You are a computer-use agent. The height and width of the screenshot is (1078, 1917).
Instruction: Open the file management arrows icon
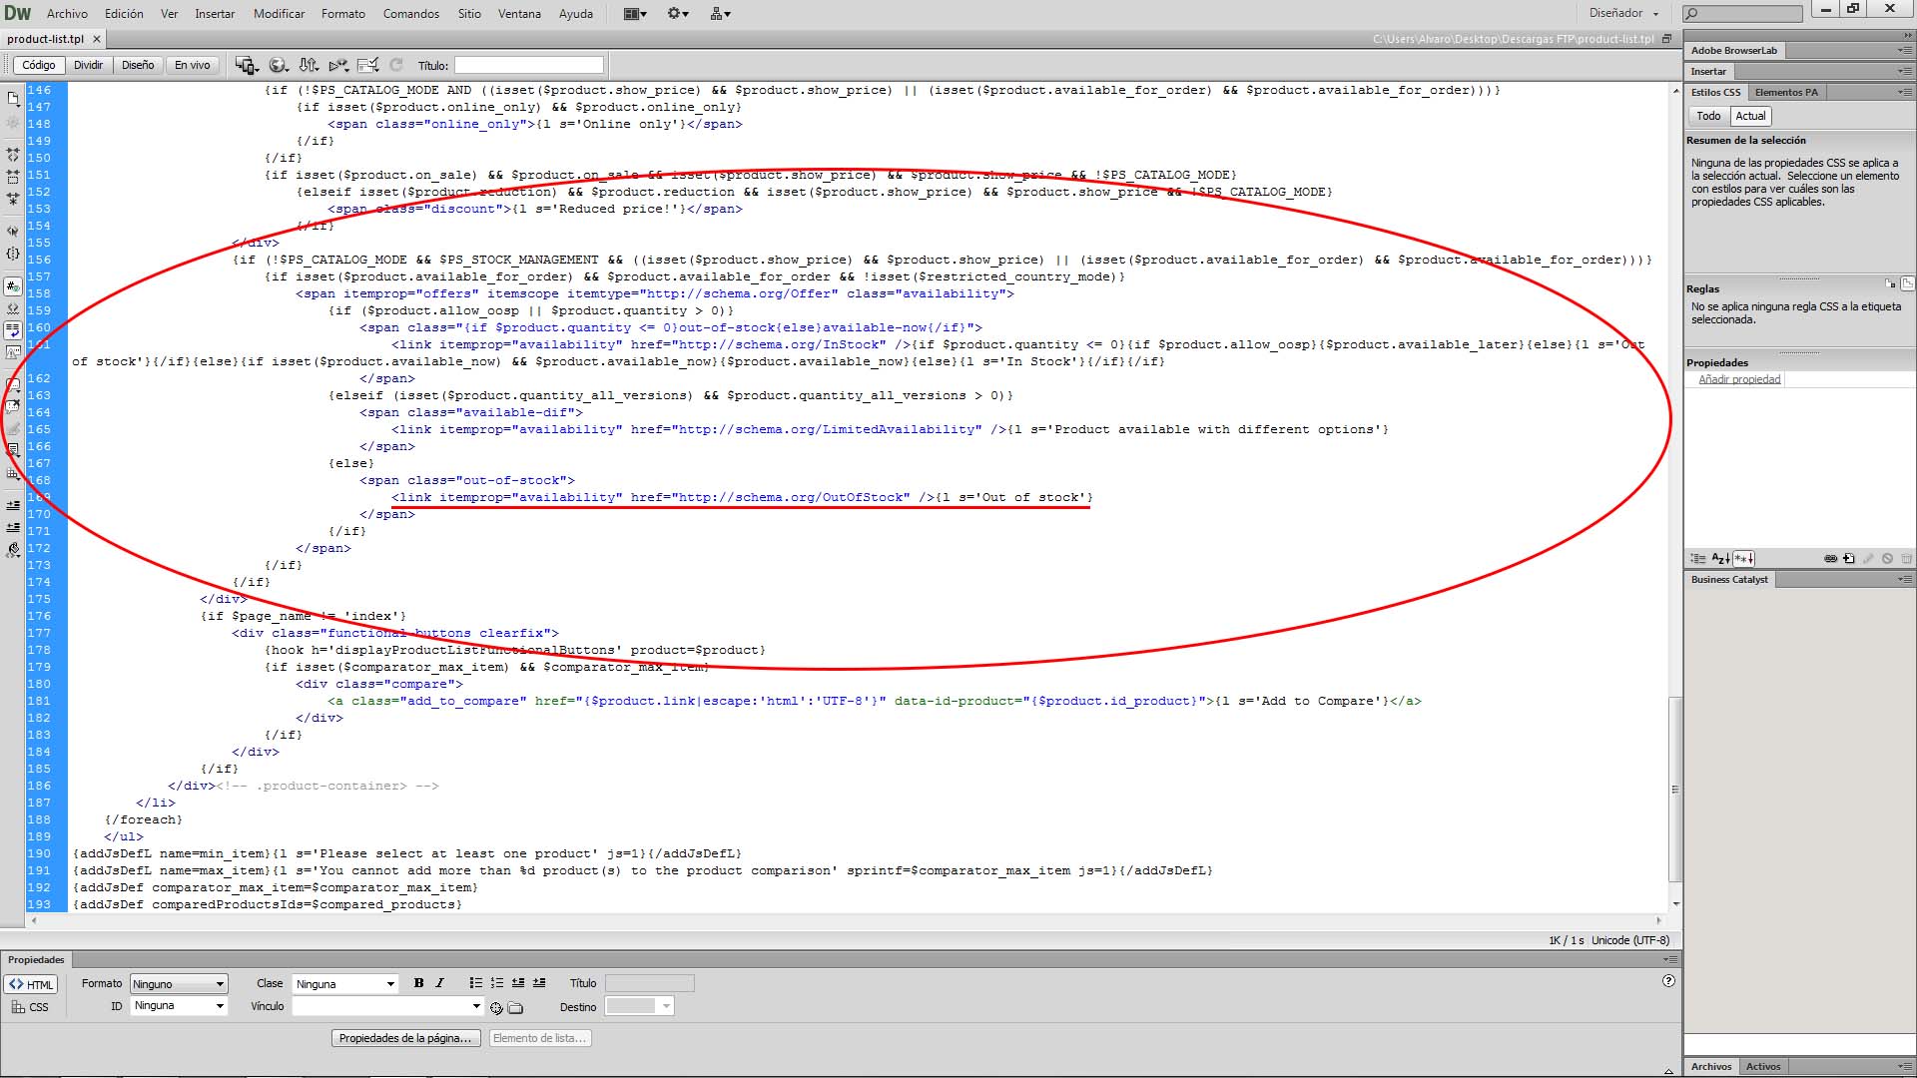(x=309, y=65)
